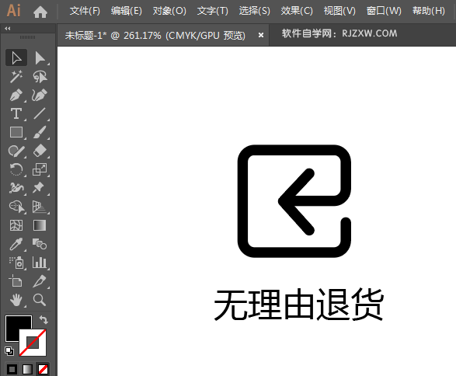Open the 选择(S) menu
Image resolution: width=456 pixels, height=376 pixels.
pos(255,11)
